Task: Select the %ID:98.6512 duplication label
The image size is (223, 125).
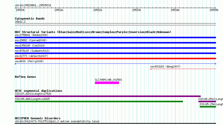Action: click(211, 99)
